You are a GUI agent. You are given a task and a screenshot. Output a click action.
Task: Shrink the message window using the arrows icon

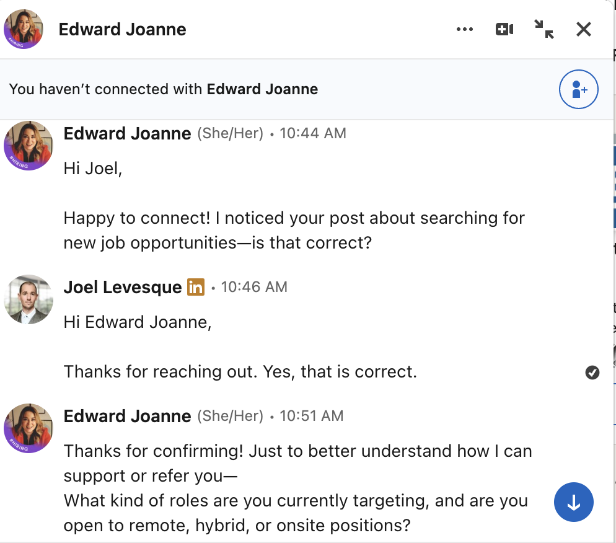(x=543, y=29)
